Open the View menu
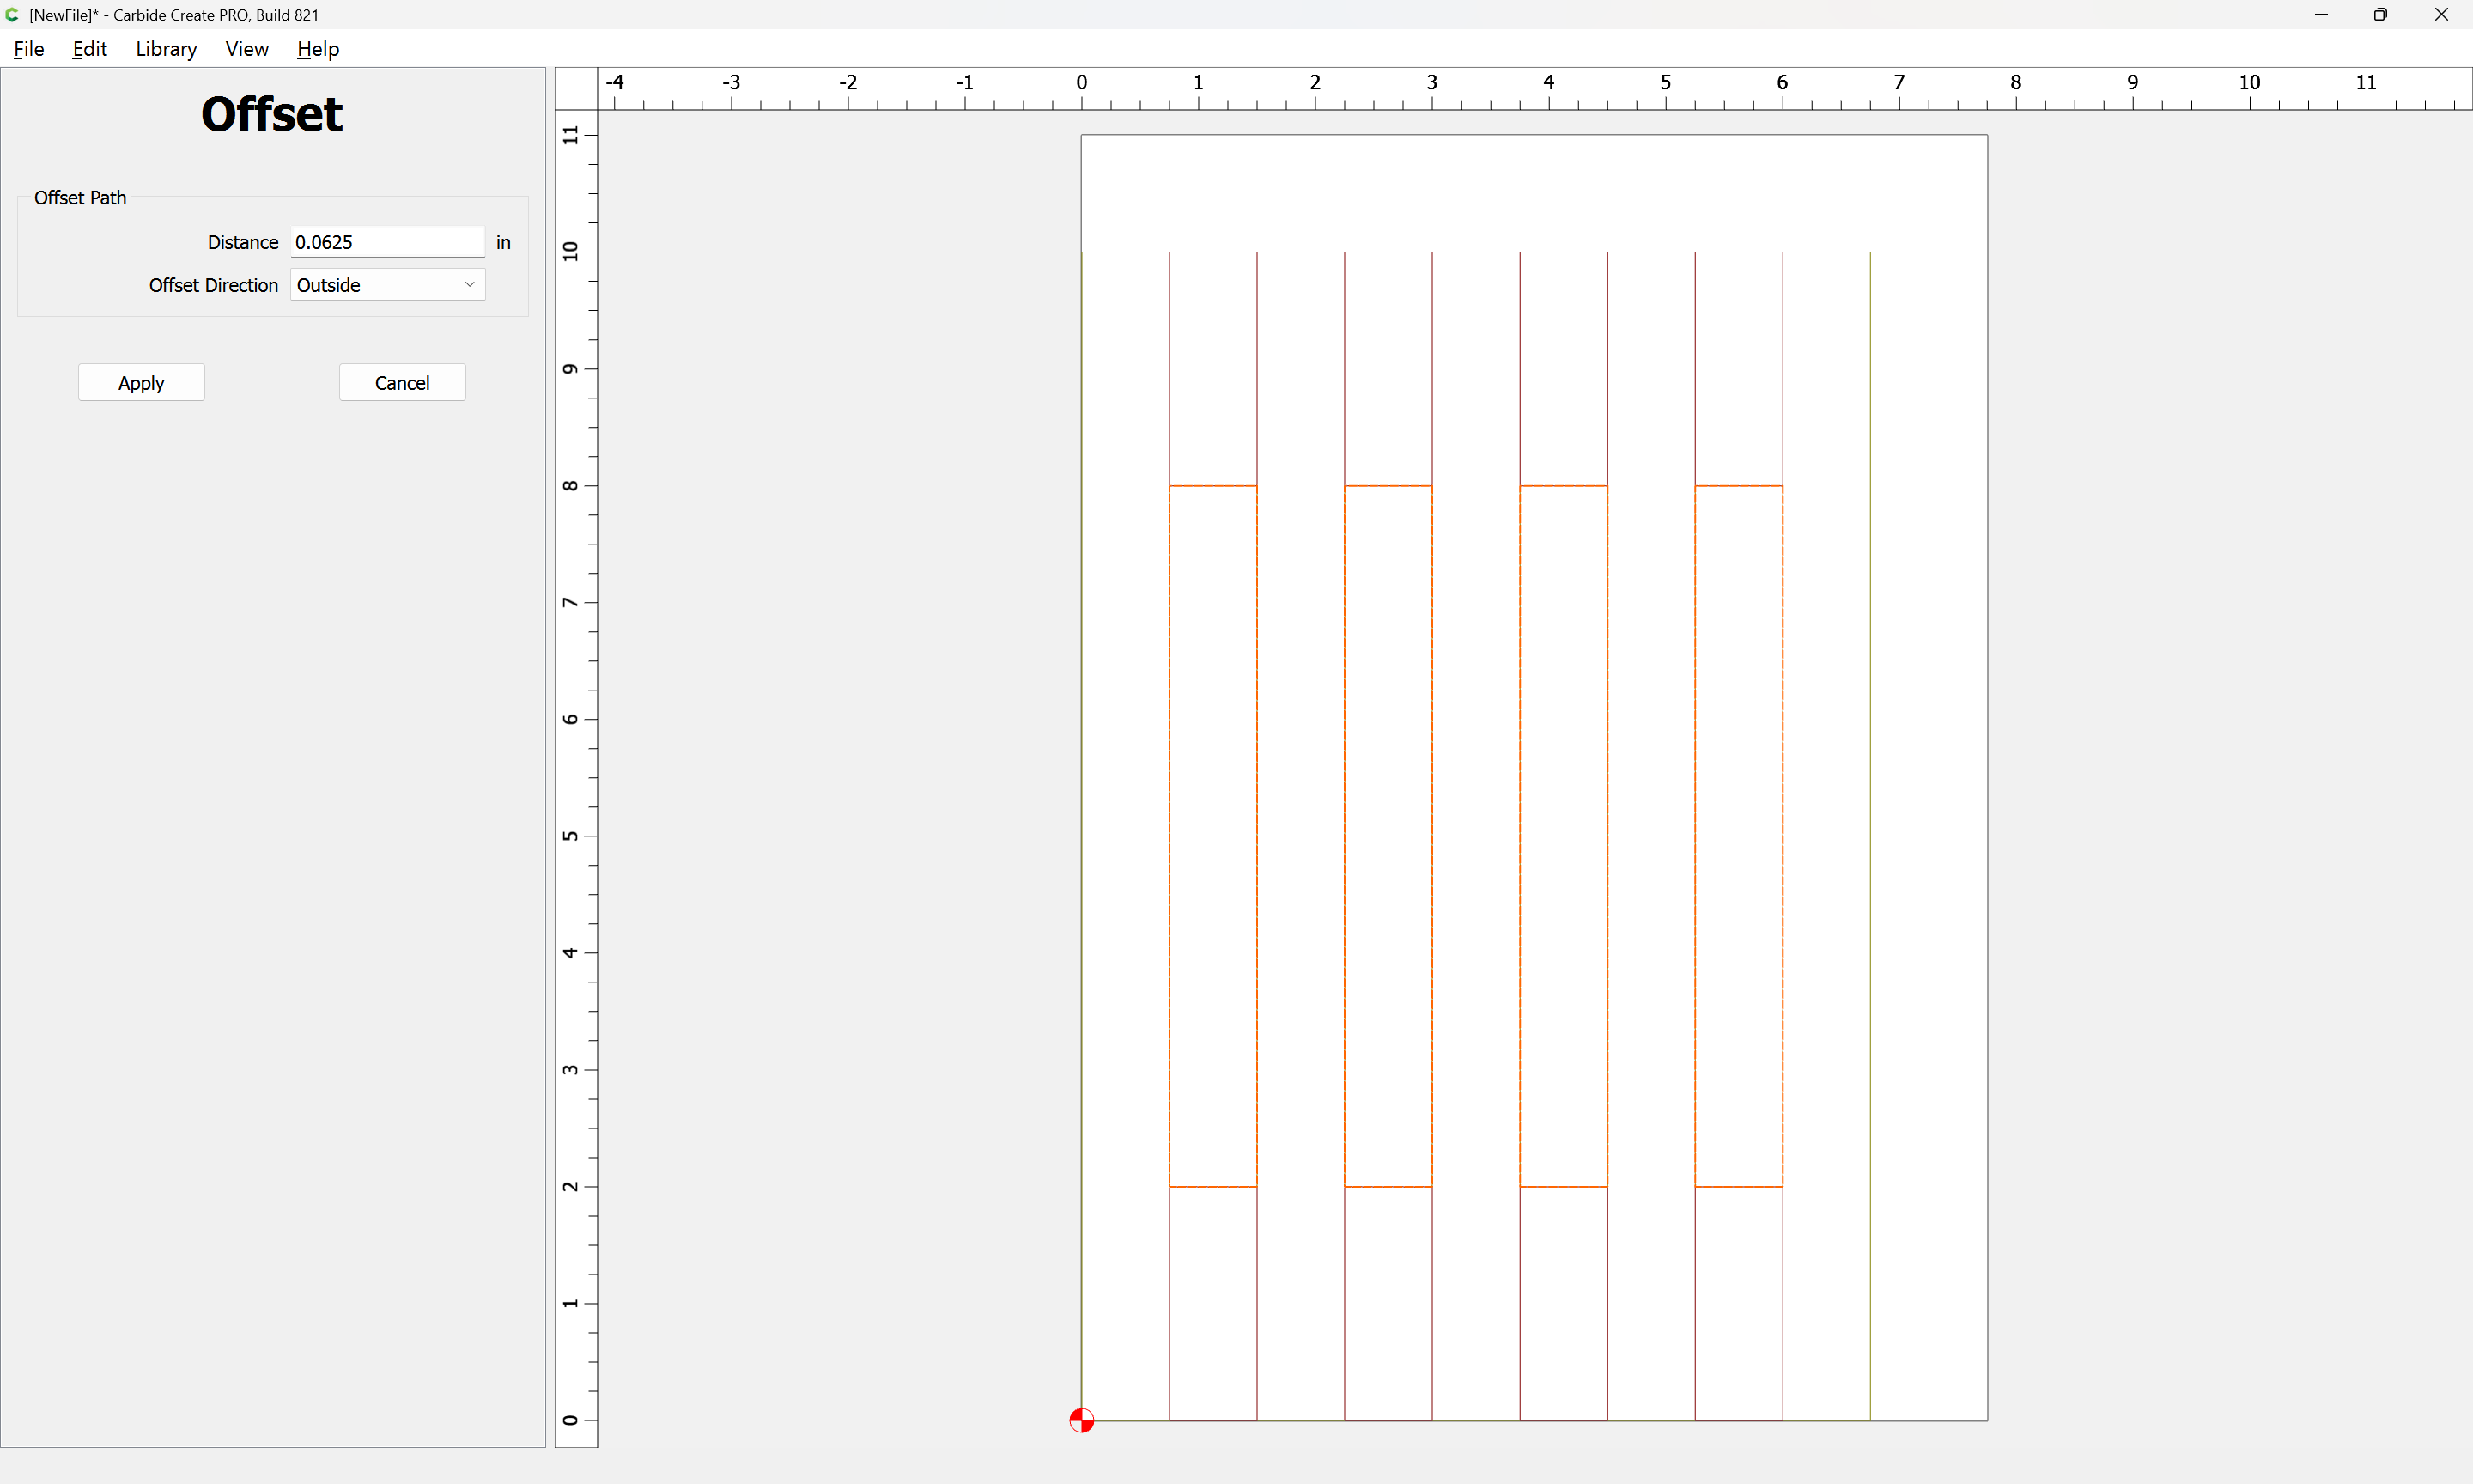Image resolution: width=2473 pixels, height=1484 pixels. [247, 49]
